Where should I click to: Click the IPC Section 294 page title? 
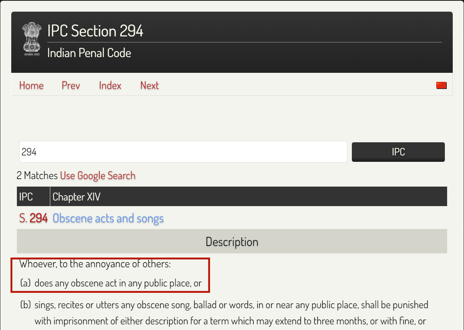95,31
